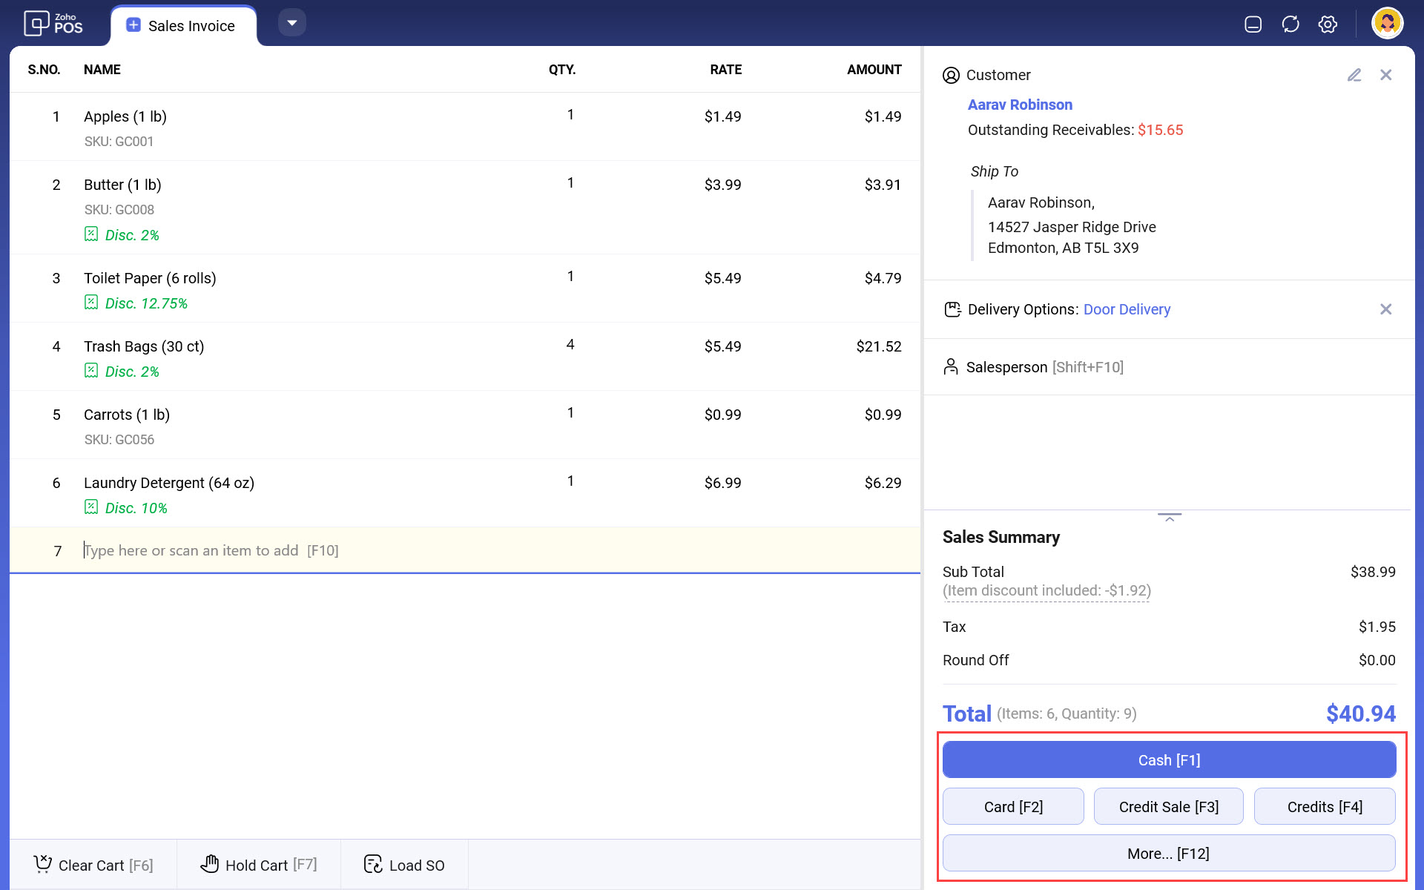
Task: Collapse the Sales Summary panel chevron
Action: 1170,518
